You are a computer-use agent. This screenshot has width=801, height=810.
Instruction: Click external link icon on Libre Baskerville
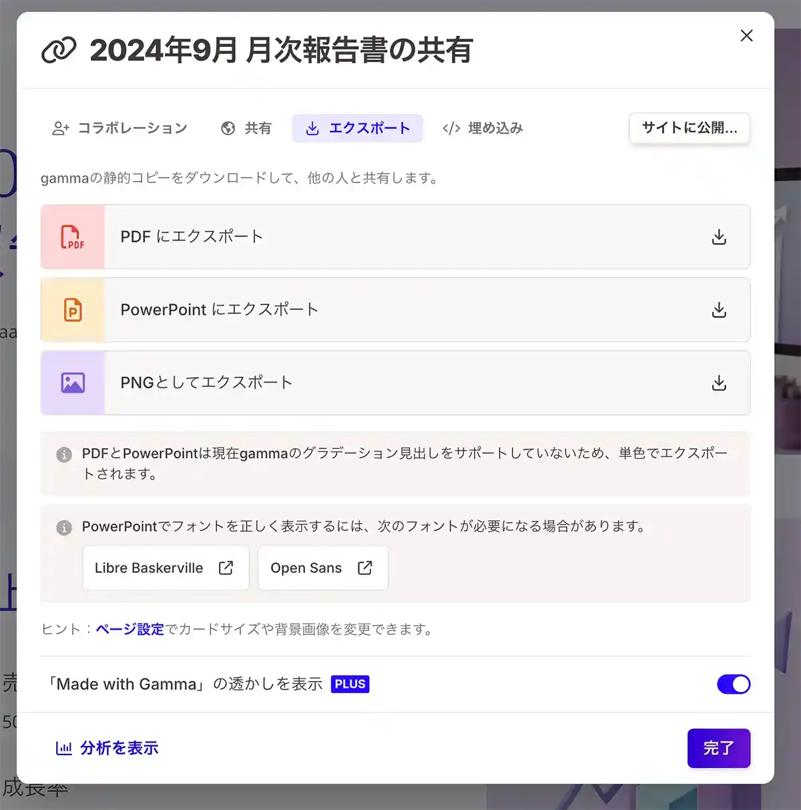(226, 568)
